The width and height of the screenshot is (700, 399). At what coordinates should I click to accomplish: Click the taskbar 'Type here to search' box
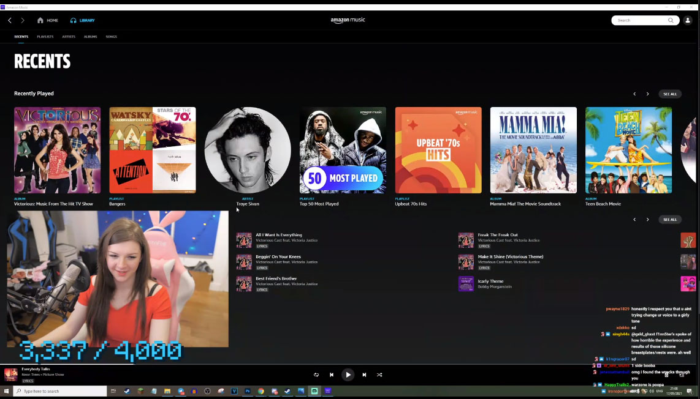point(60,392)
